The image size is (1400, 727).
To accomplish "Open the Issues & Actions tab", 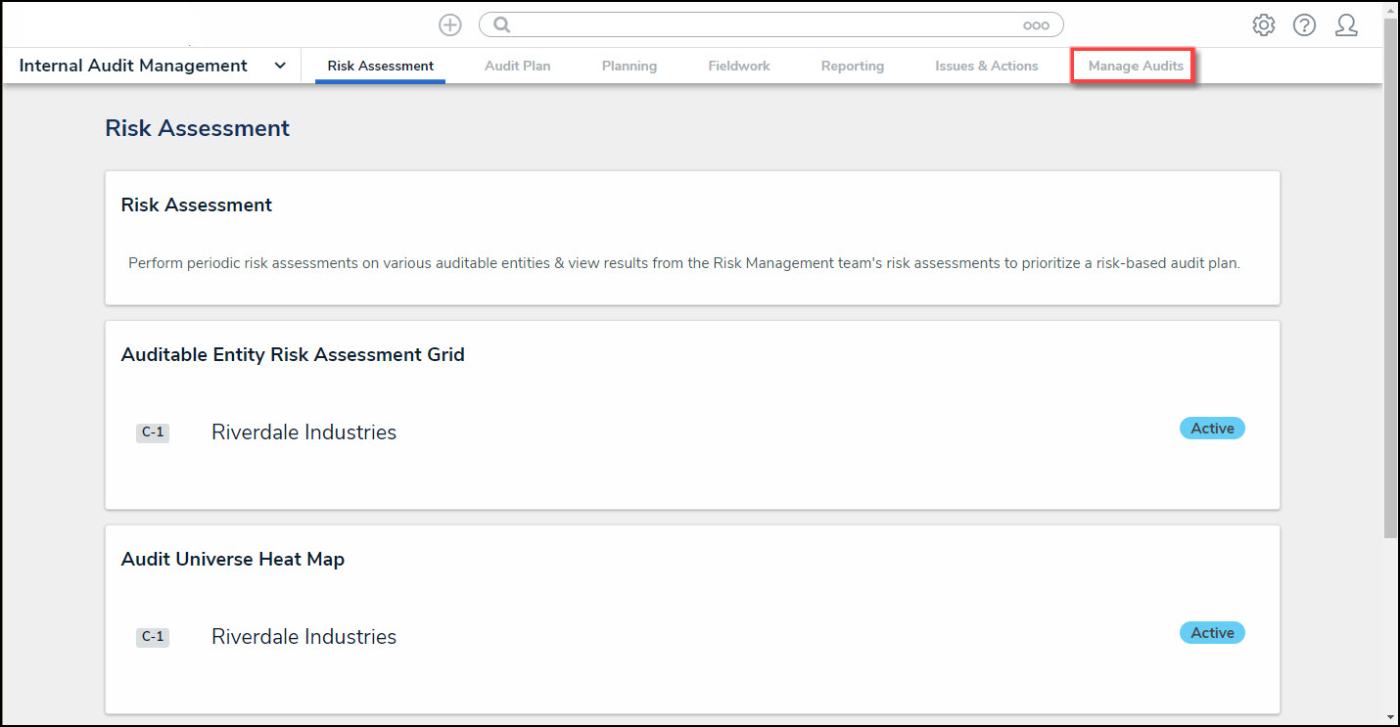I will [x=986, y=66].
